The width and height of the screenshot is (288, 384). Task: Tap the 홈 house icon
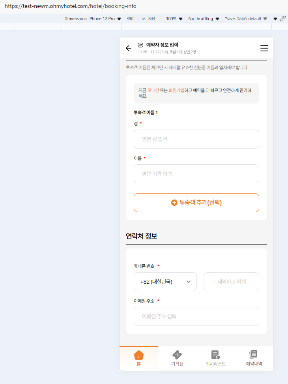pos(139,355)
